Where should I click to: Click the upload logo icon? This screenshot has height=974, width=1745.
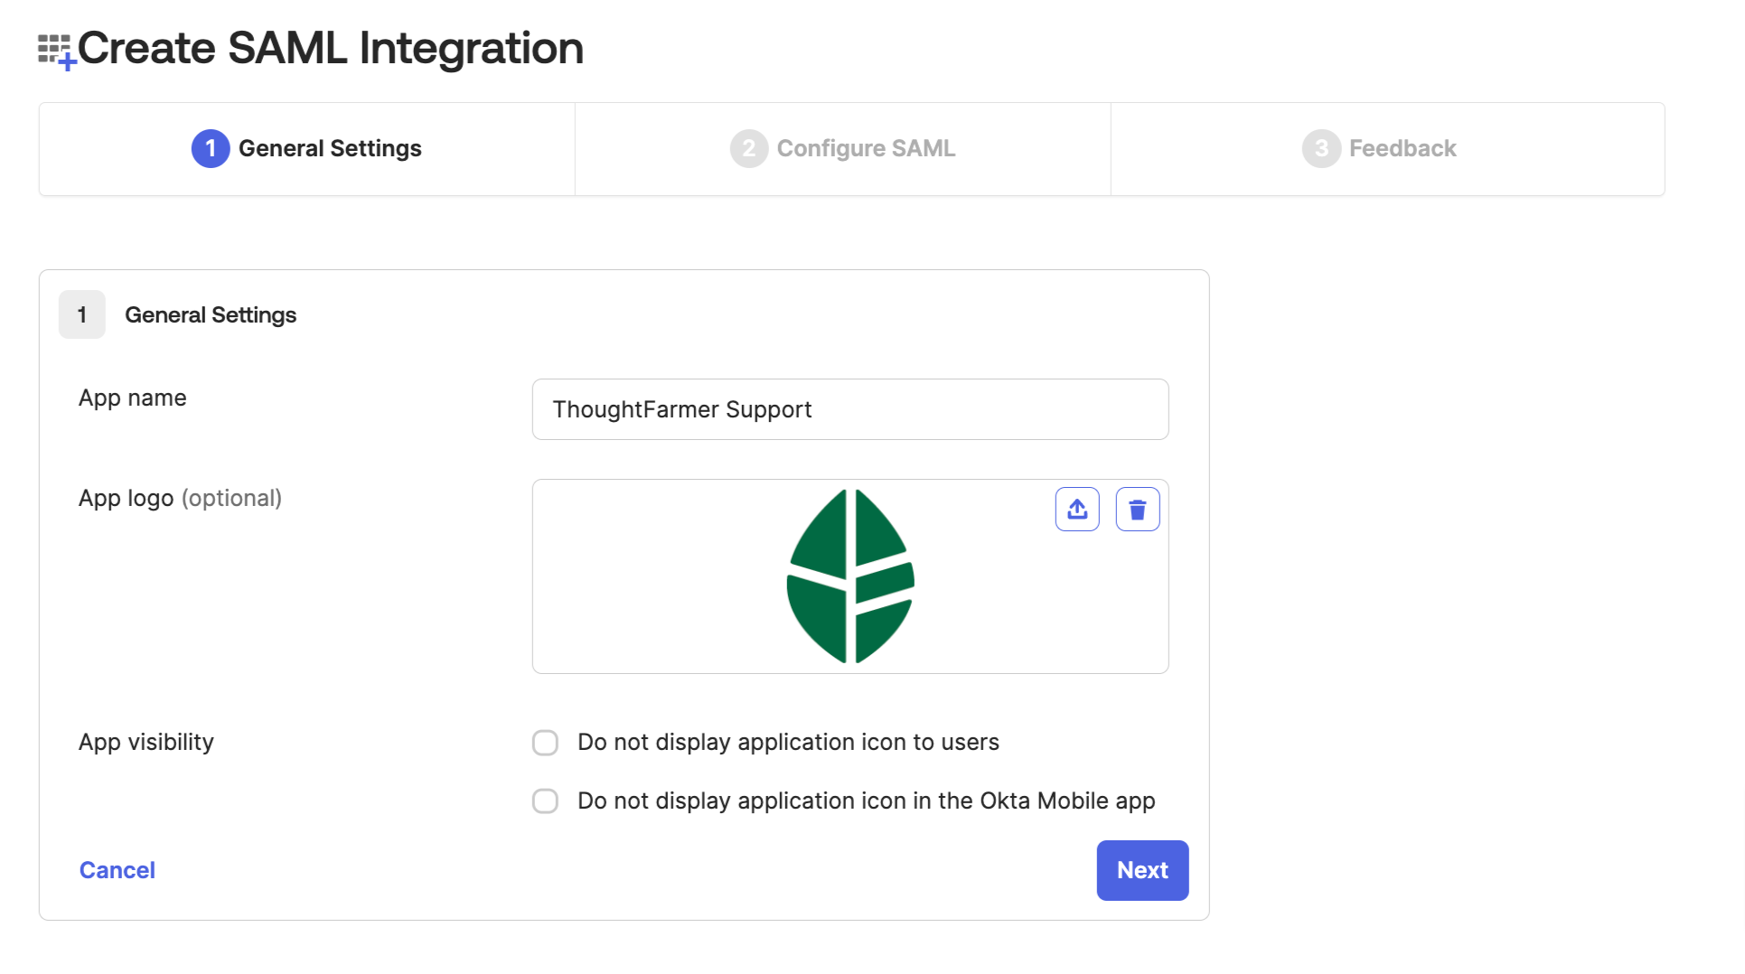click(x=1077, y=510)
